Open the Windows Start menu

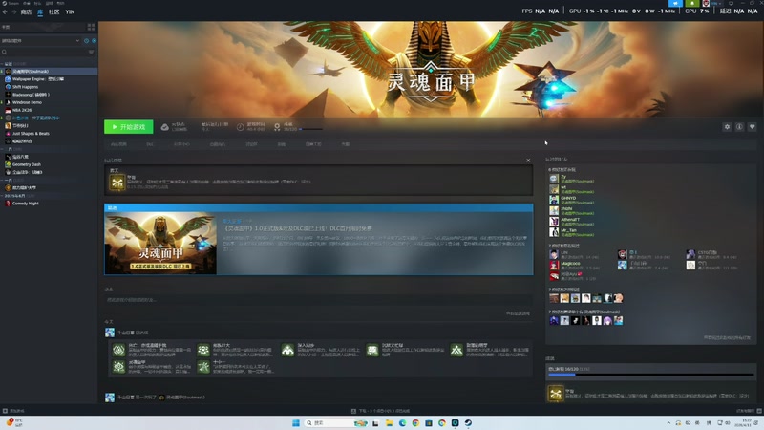[296, 422]
